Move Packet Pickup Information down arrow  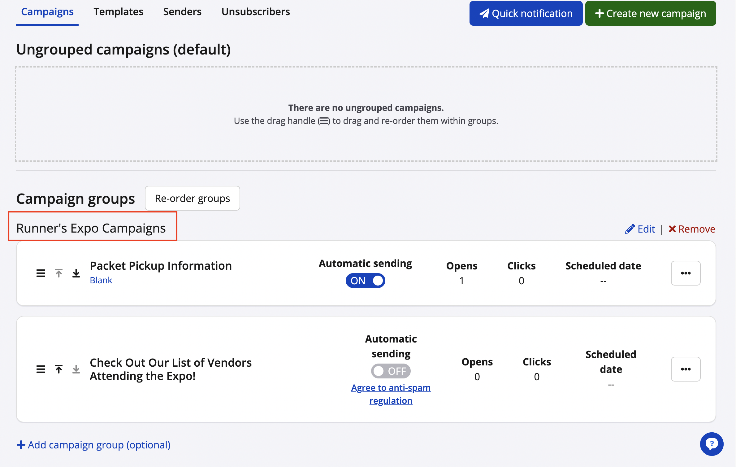[x=76, y=273]
